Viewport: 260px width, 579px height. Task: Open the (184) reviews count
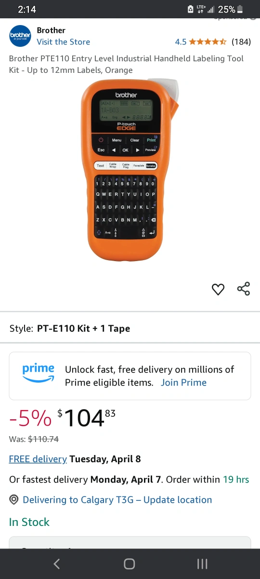(x=241, y=42)
